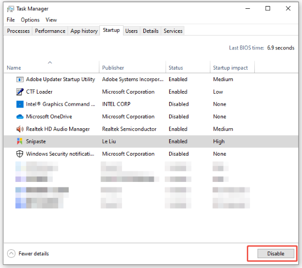
Task: Click the CTF Loader pen icon
Action: tap(20, 92)
